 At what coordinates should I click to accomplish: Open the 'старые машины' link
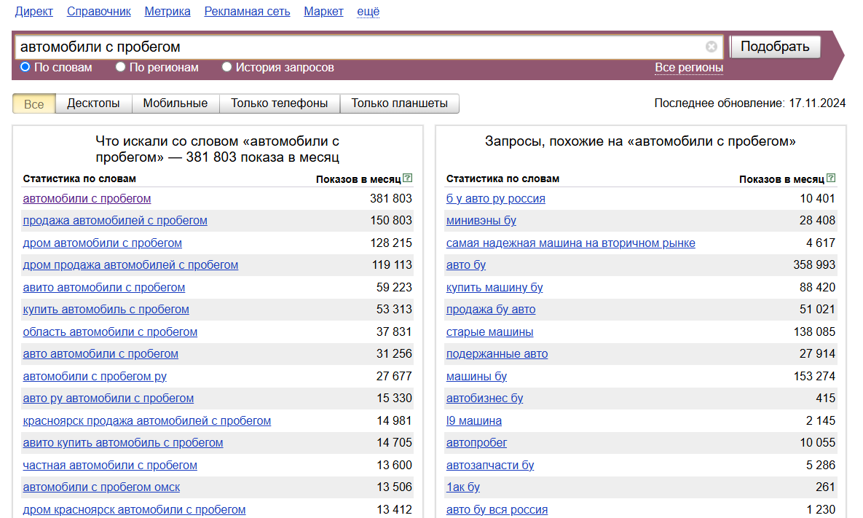490,332
